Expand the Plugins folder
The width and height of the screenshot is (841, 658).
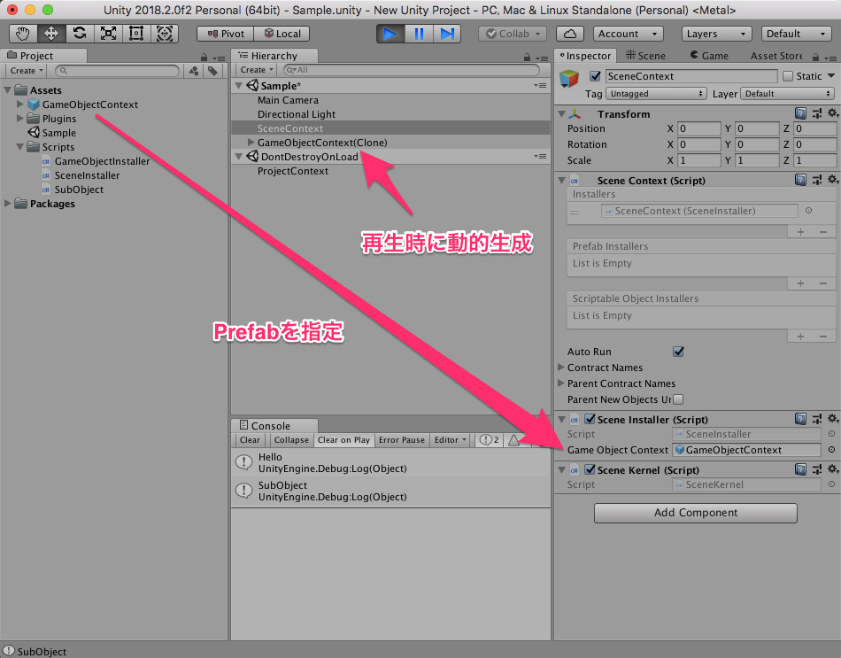pos(19,118)
